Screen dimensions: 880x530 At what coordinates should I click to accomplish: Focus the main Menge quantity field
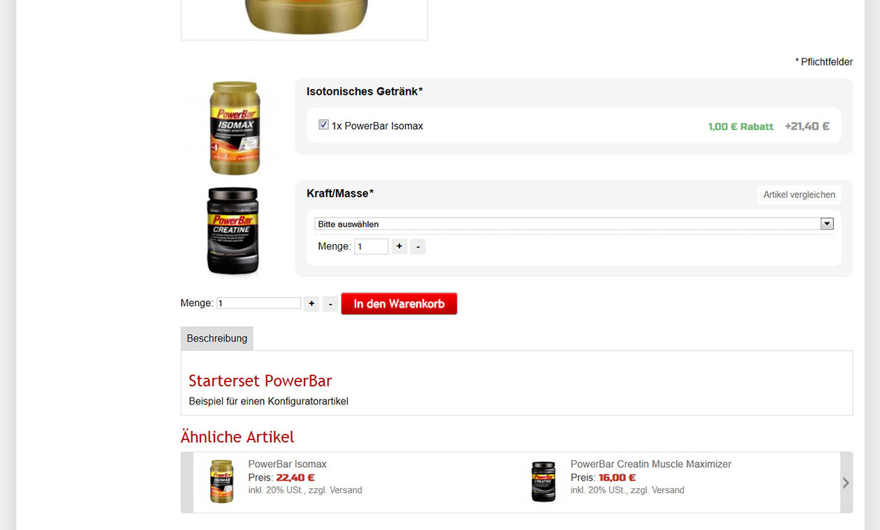pos(258,303)
